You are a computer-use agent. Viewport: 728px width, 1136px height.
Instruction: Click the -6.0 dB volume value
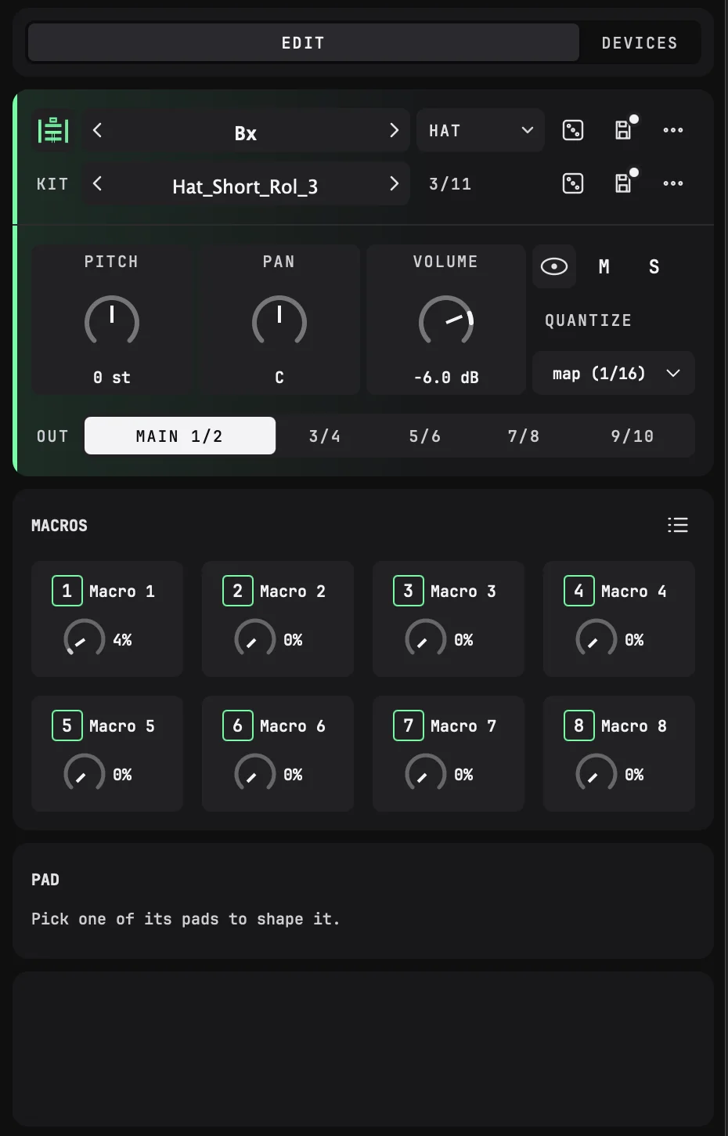click(x=446, y=377)
